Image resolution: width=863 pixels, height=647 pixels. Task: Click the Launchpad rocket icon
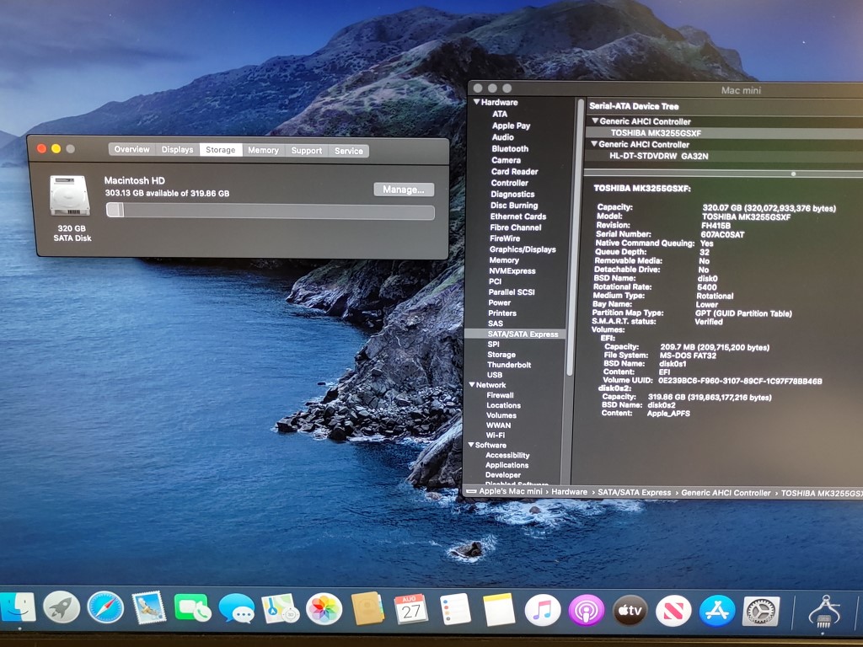coord(62,607)
